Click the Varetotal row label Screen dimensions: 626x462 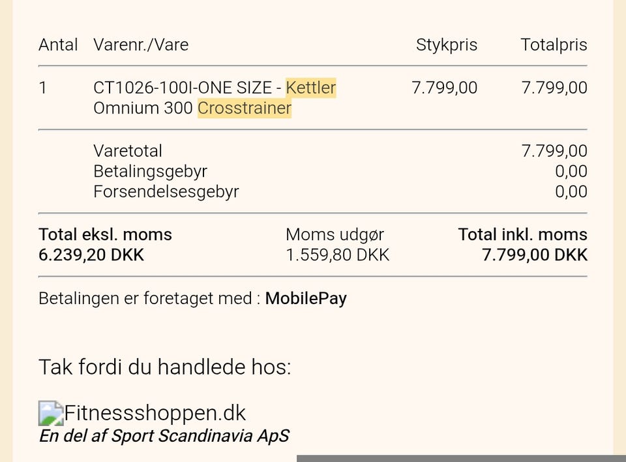128,151
